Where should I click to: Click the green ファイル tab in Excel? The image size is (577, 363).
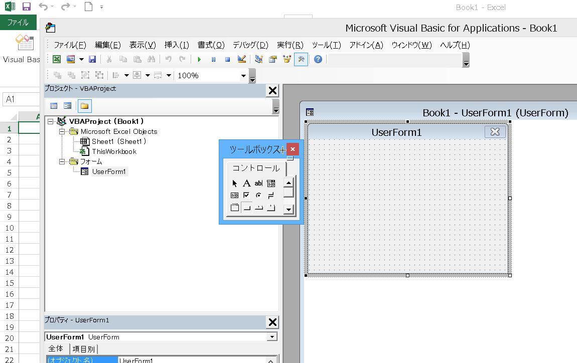click(18, 23)
